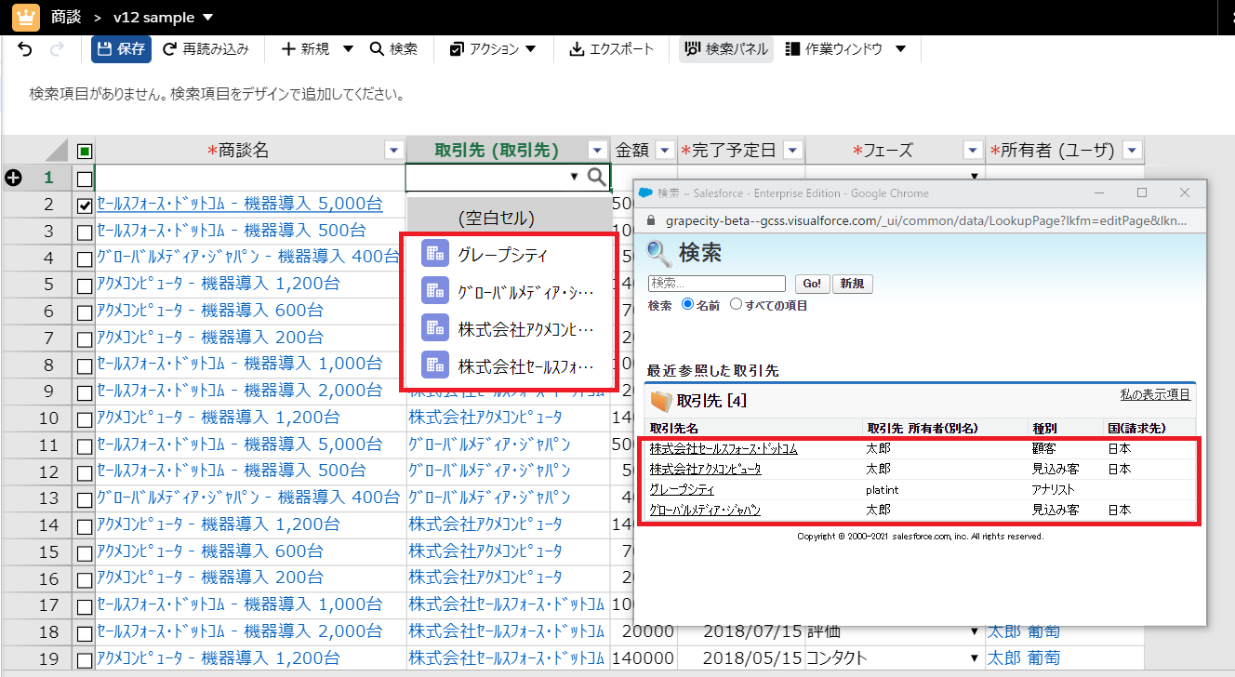Viewport: 1235px width, 677px height.
Task: Click the 商談 breadcrumb
Action: [x=68, y=18]
